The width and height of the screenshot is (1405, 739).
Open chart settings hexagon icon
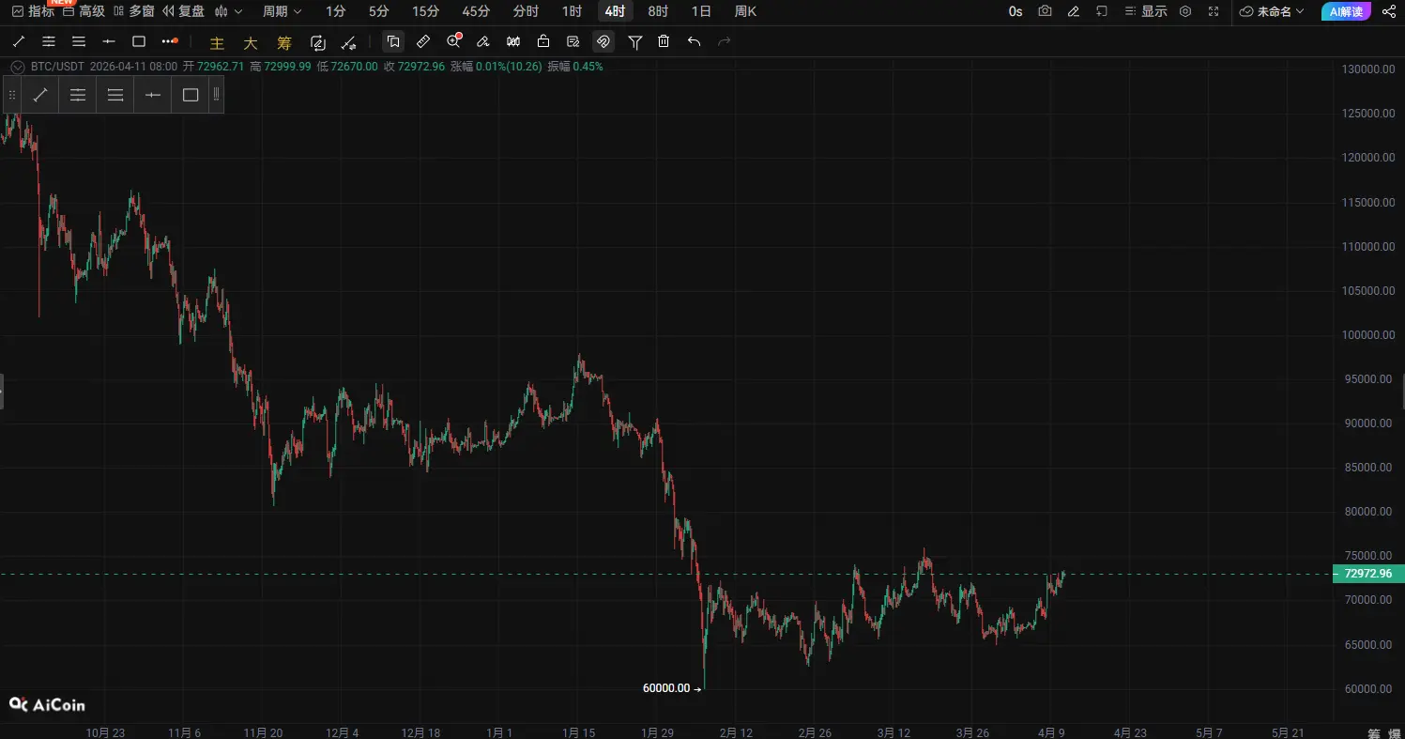[1185, 11]
